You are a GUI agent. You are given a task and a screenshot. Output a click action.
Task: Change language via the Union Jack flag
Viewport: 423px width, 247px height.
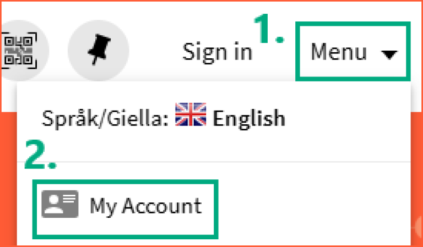point(190,116)
